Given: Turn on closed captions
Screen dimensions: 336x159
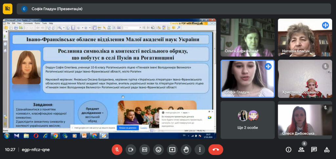Looking at the screenshot, I should pos(144,149).
